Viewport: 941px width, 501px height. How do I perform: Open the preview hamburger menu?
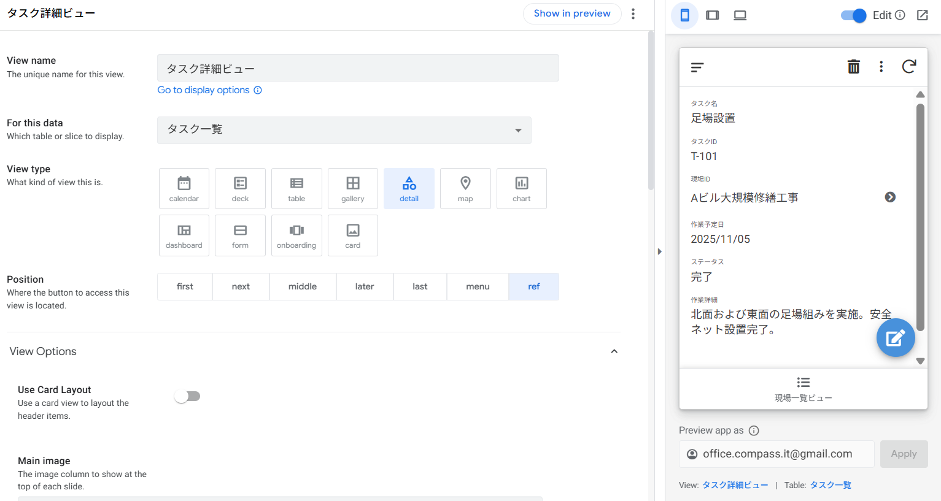pos(697,67)
